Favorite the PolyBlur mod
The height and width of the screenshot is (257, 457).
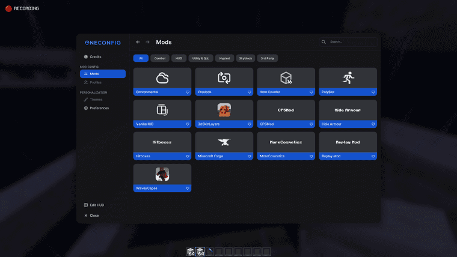coord(373,92)
